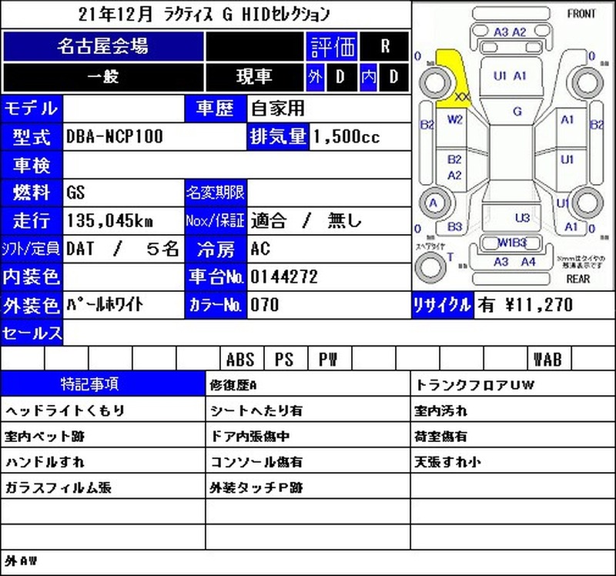
Task: Select the 室内ペット跡 note
Action: [45, 436]
